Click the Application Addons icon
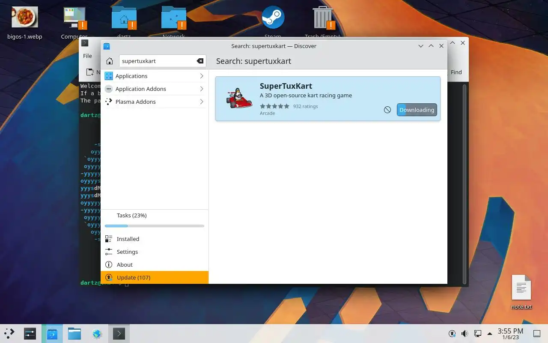This screenshot has height=343, width=548. 109,89
